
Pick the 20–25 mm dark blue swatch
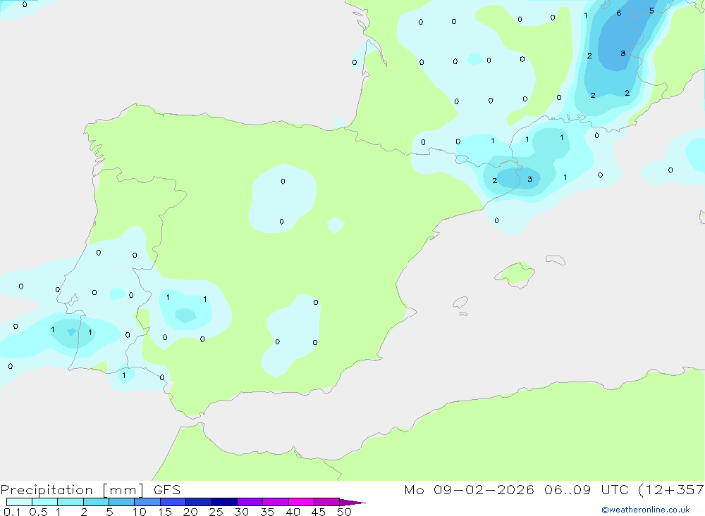point(199,502)
